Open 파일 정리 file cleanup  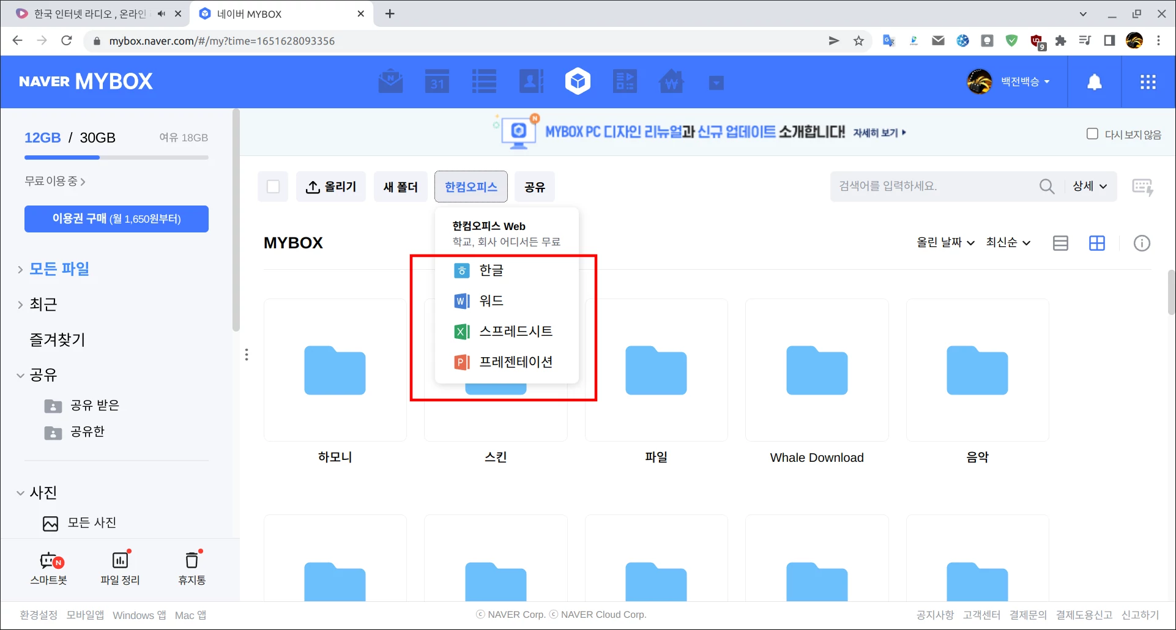click(121, 568)
